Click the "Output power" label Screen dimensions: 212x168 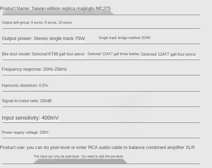[x=16, y=38]
